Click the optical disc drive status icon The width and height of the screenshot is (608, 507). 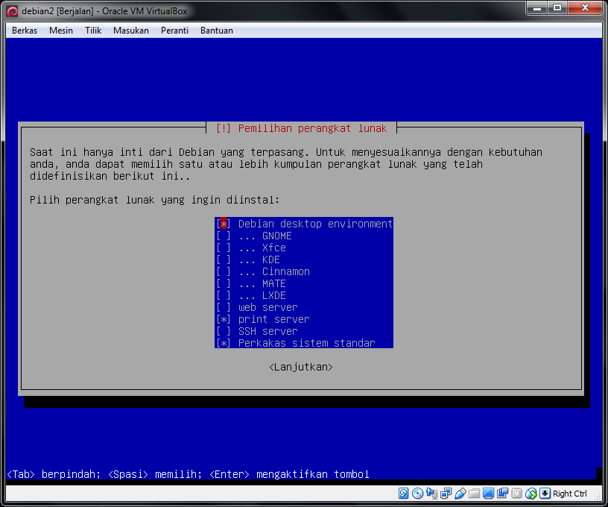point(417,494)
